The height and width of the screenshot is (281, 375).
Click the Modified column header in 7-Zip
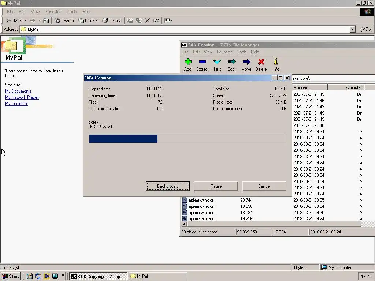[x=309, y=87]
